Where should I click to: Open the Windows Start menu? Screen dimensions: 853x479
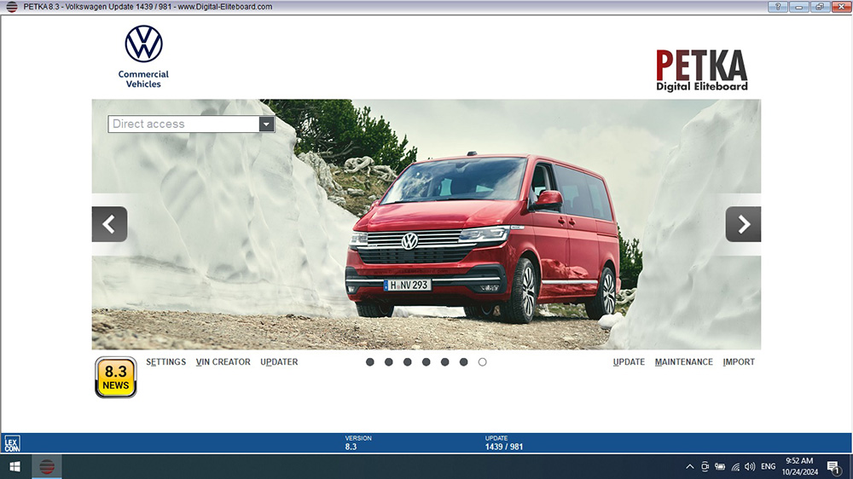15,466
